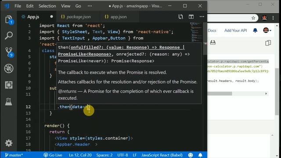
Task: Open the View menu
Action: [x=65, y=6]
